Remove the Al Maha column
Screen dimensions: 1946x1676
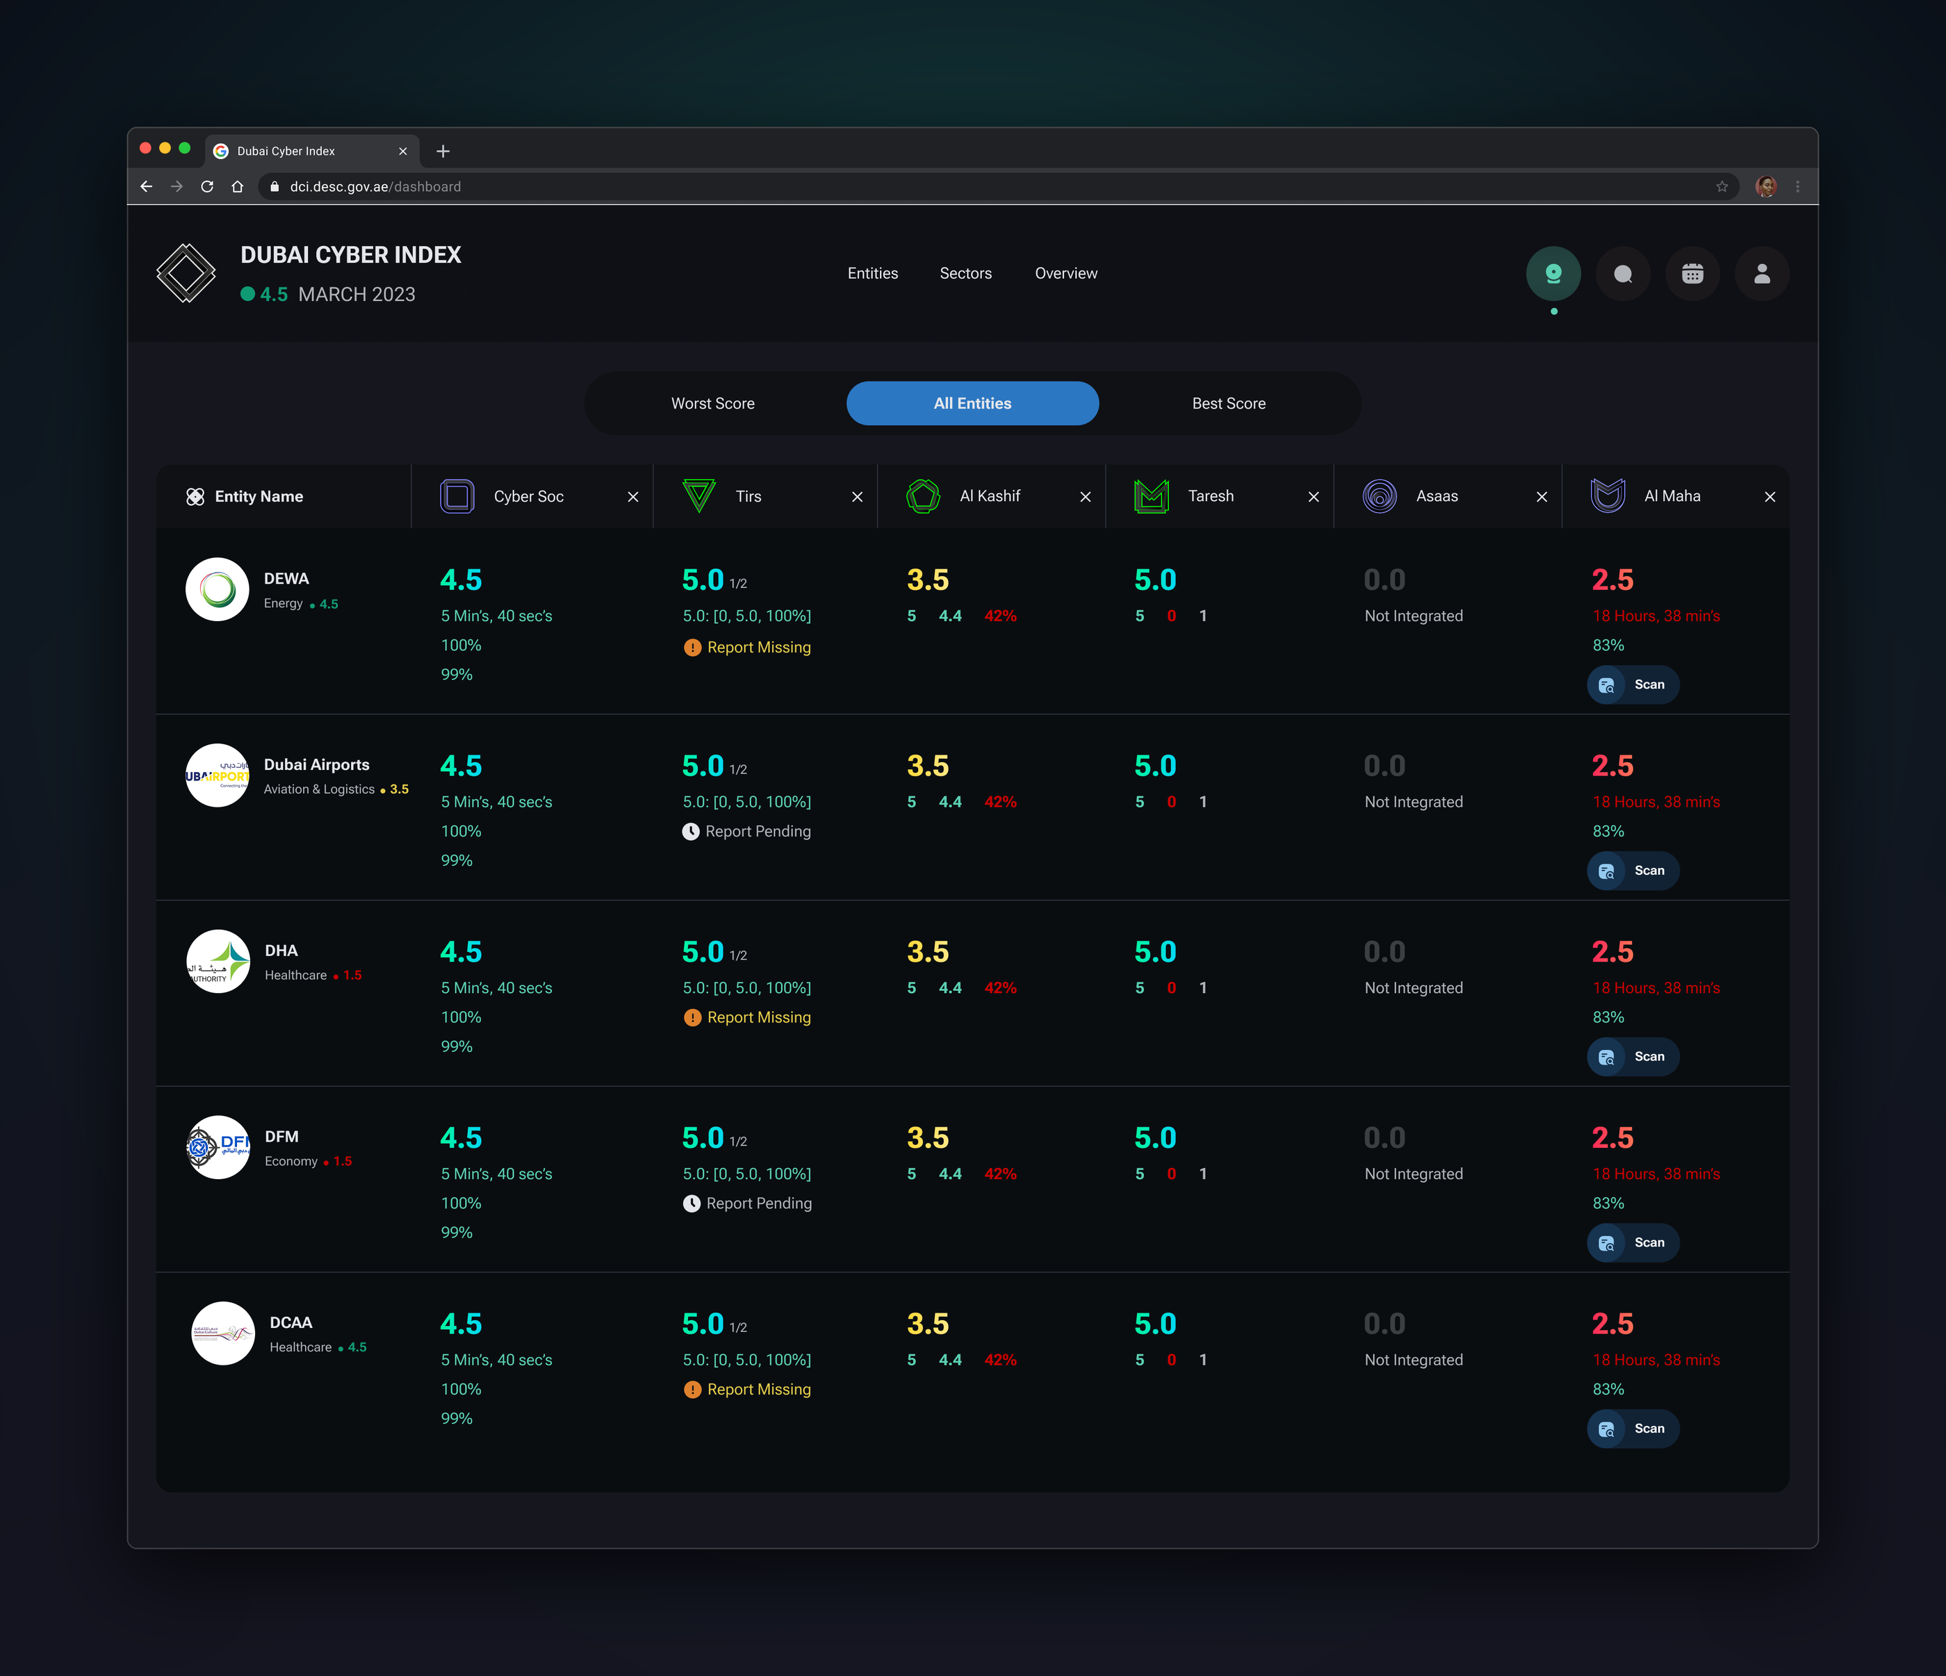pyautogui.click(x=1770, y=497)
